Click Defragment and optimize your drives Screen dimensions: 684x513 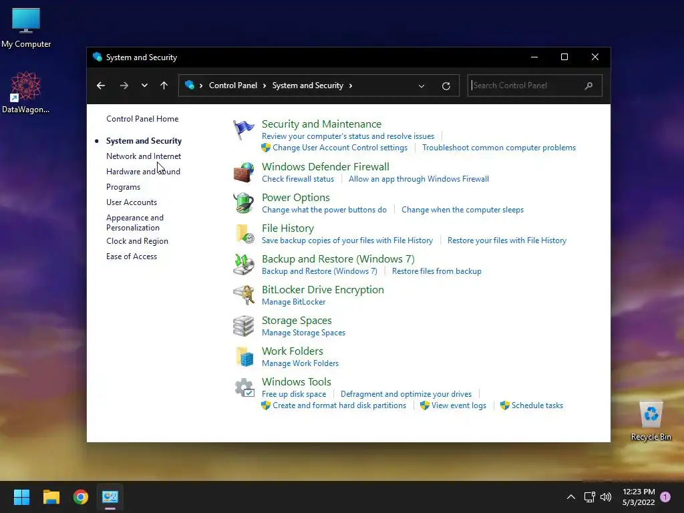click(406, 394)
